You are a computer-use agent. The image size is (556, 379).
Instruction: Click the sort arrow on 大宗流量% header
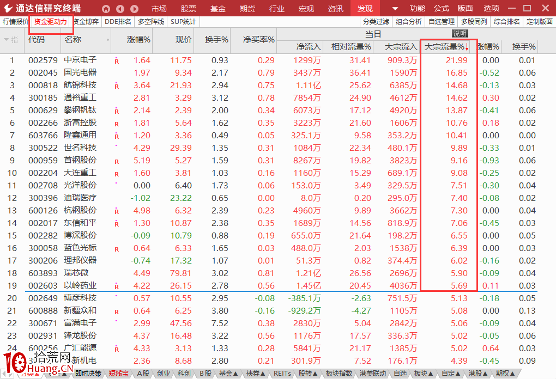click(x=467, y=47)
